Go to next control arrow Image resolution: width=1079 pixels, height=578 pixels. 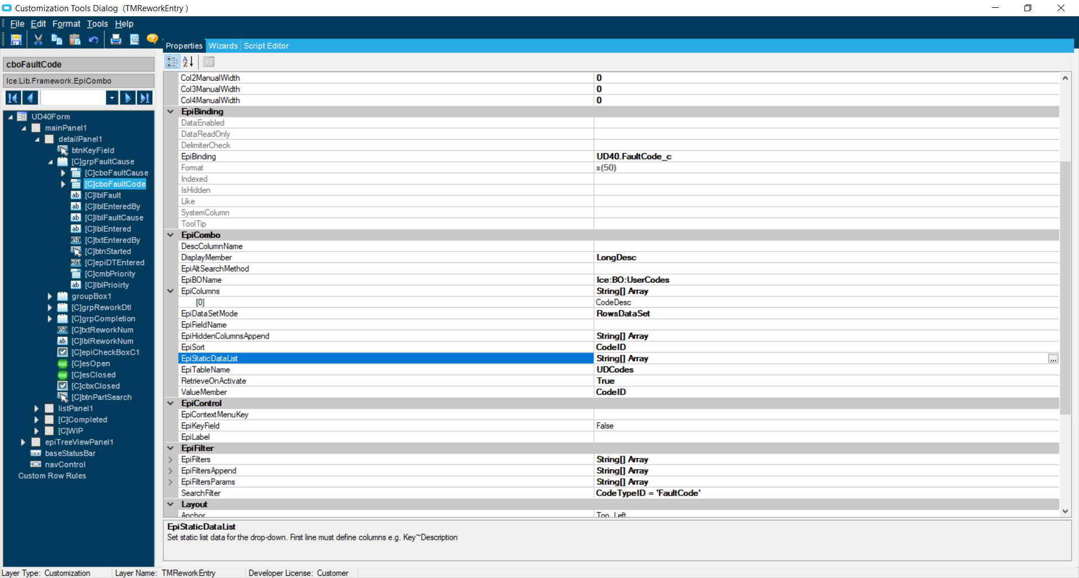(128, 98)
